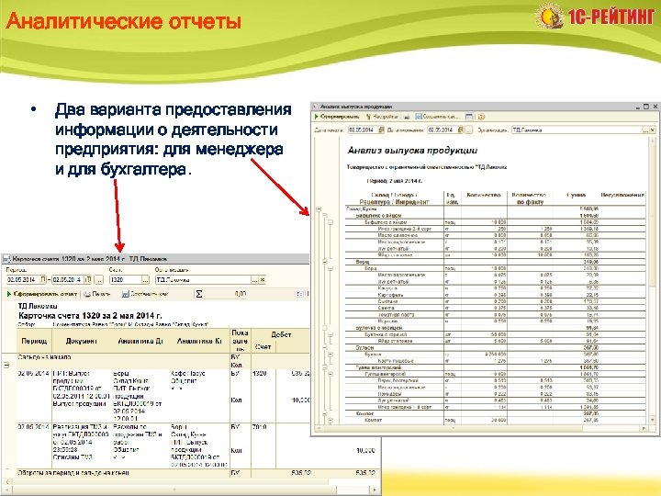Click Печать in the Карточка счета toolbar

pos(97,294)
